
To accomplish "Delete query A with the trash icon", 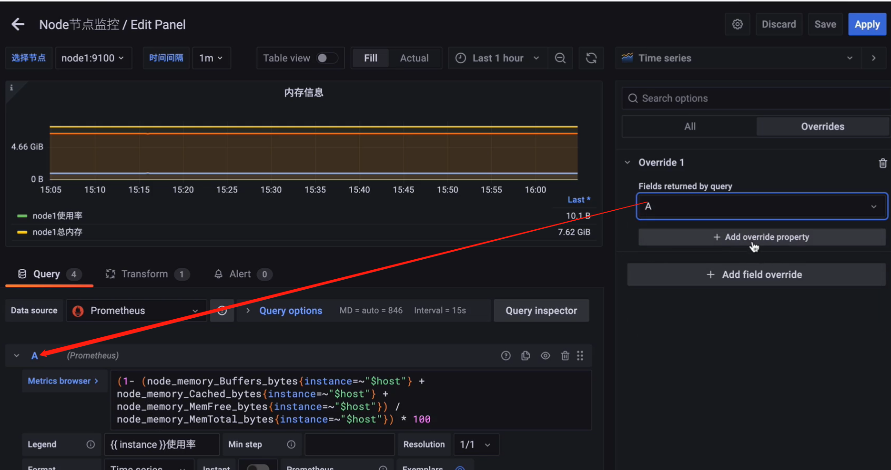I will click(x=565, y=355).
